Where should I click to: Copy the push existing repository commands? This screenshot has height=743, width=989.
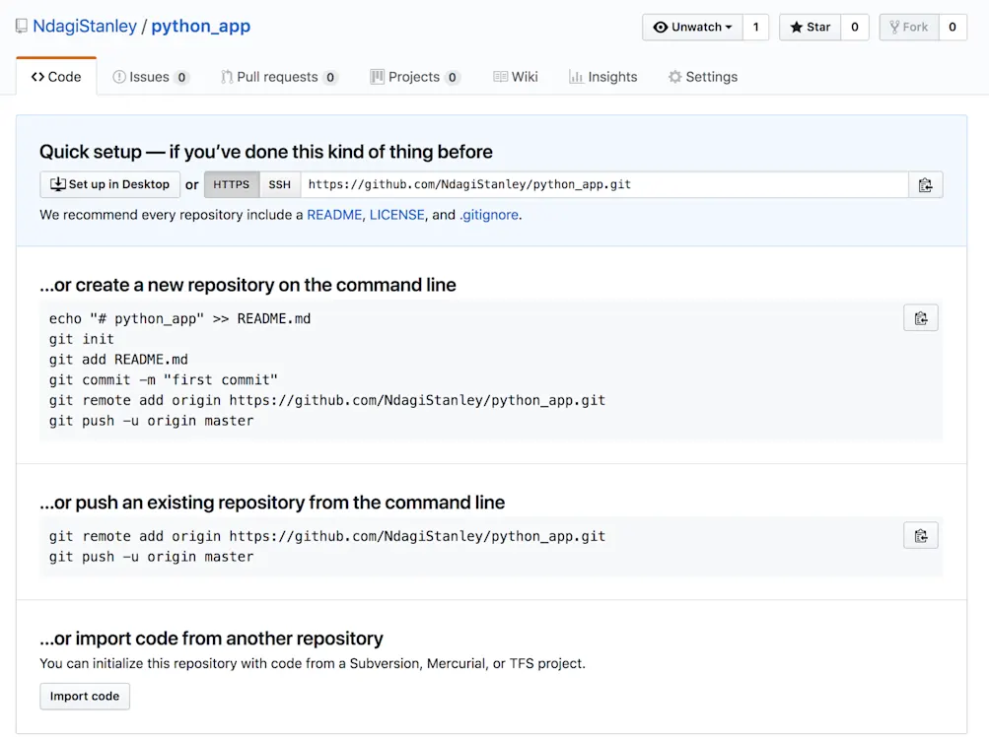point(920,535)
